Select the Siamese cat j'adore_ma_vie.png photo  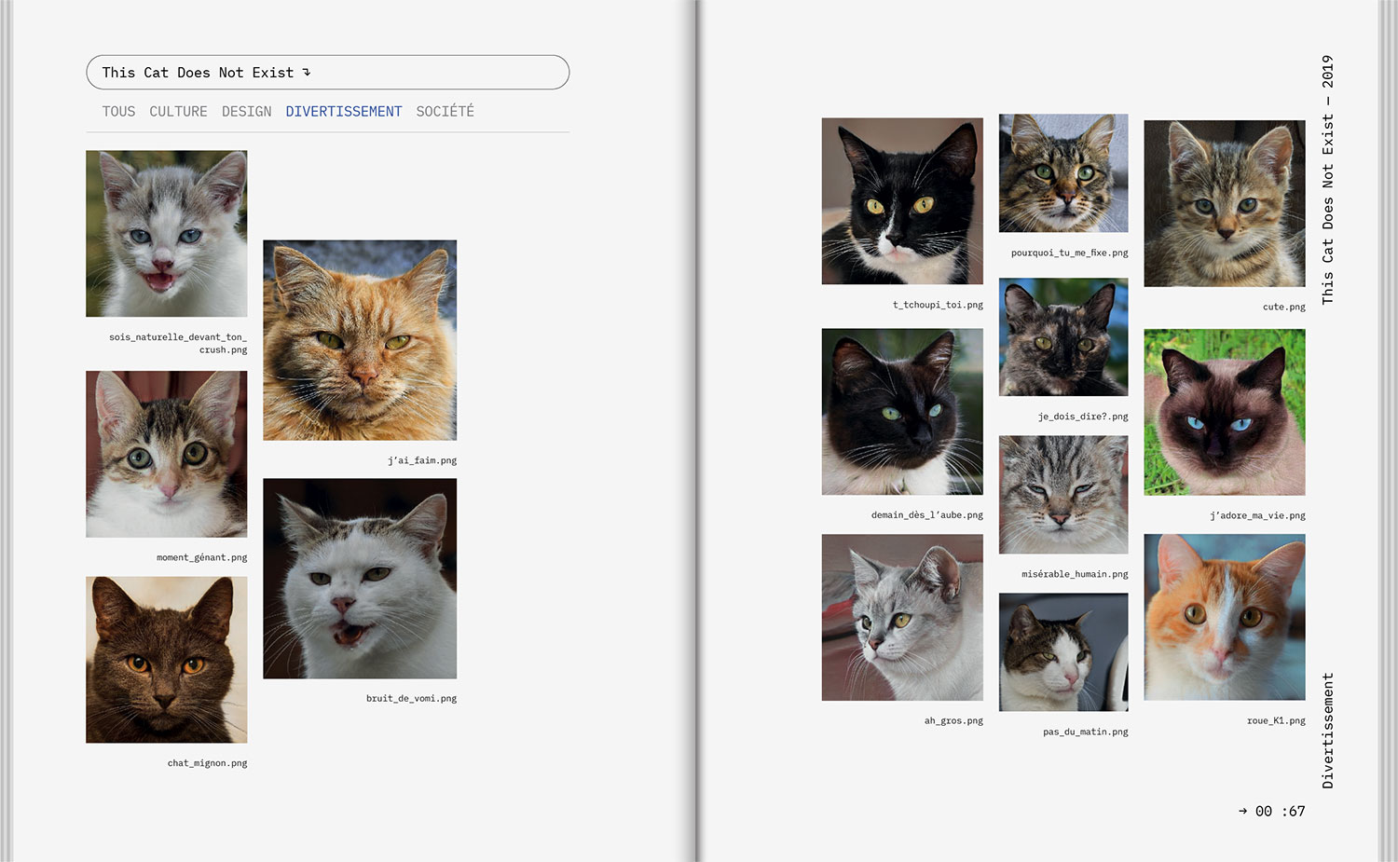point(1224,412)
